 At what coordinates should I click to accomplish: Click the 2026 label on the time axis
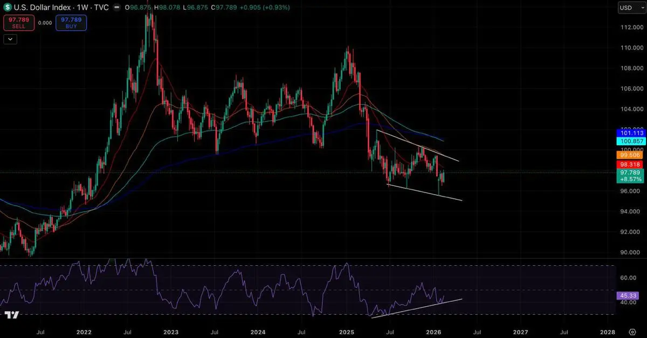click(x=433, y=332)
